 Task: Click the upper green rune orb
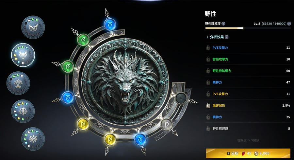tap(83, 40)
